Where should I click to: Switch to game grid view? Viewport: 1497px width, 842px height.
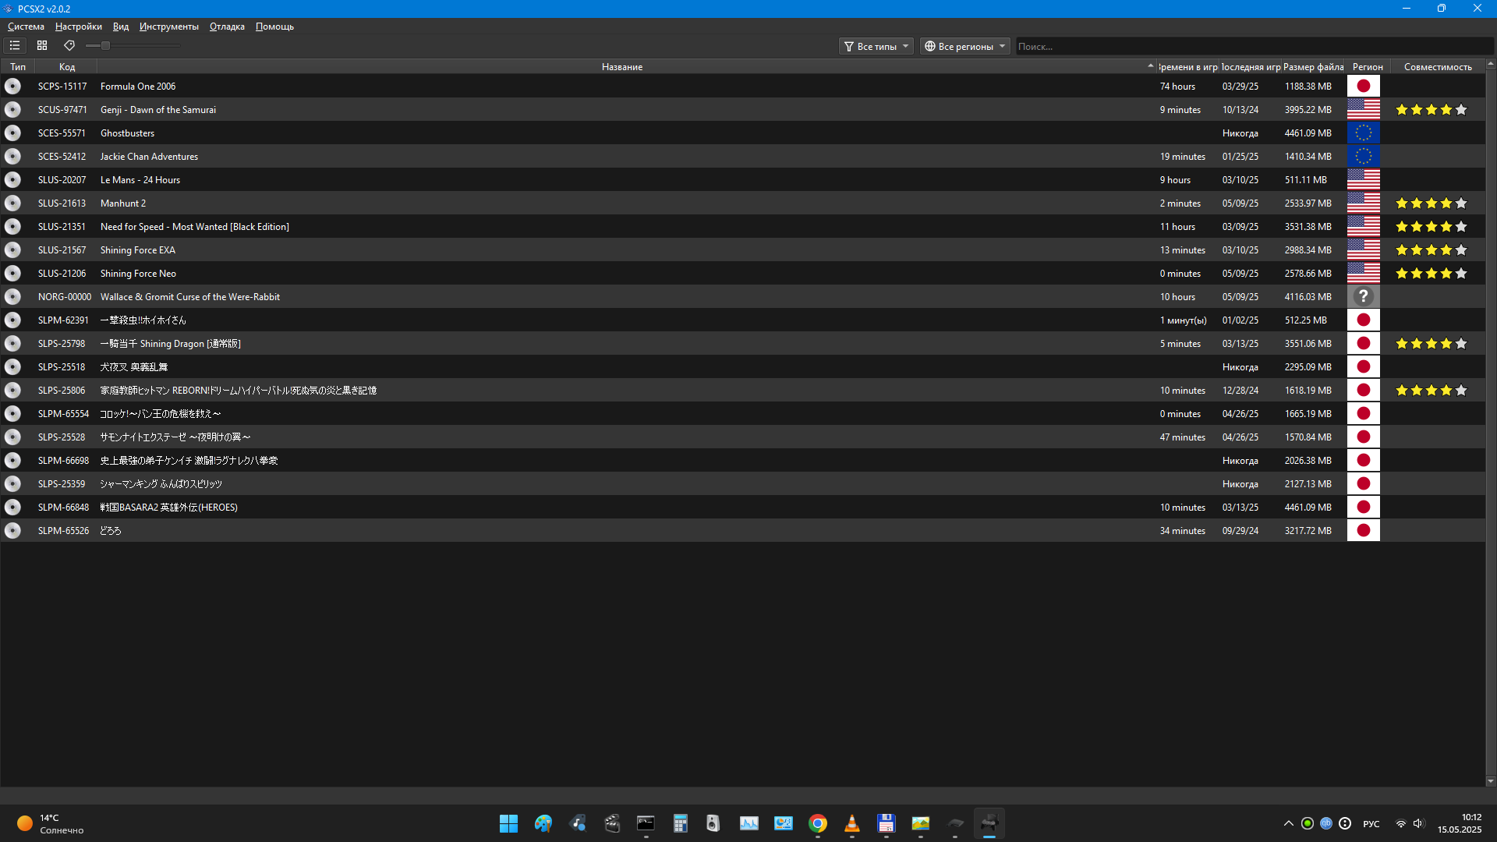42,46
